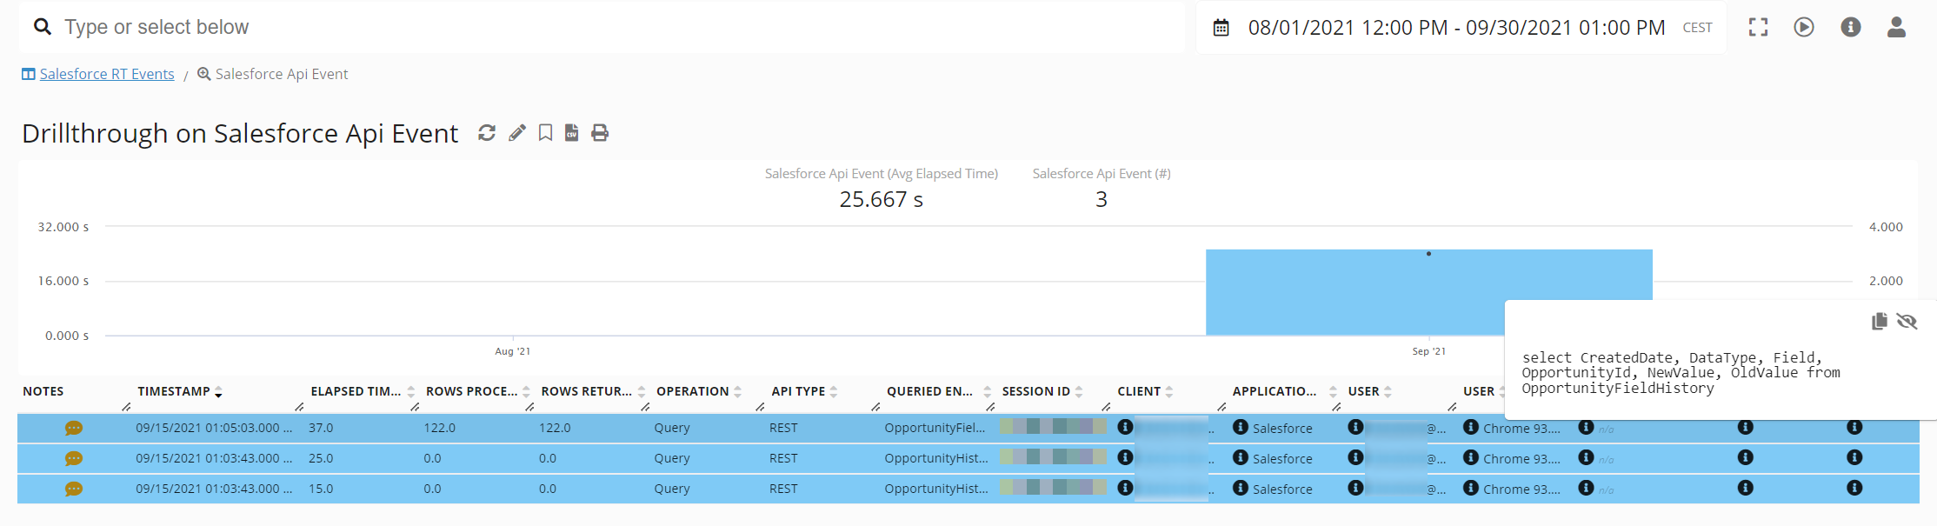Viewport: 1937px width, 526px height.
Task: Click the Session ID column header
Action: (x=1035, y=391)
